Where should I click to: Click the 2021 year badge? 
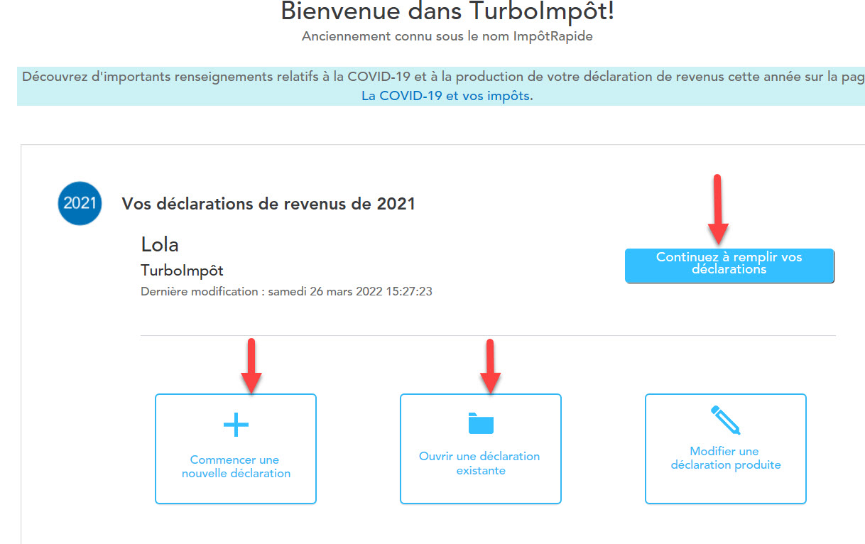pos(80,203)
